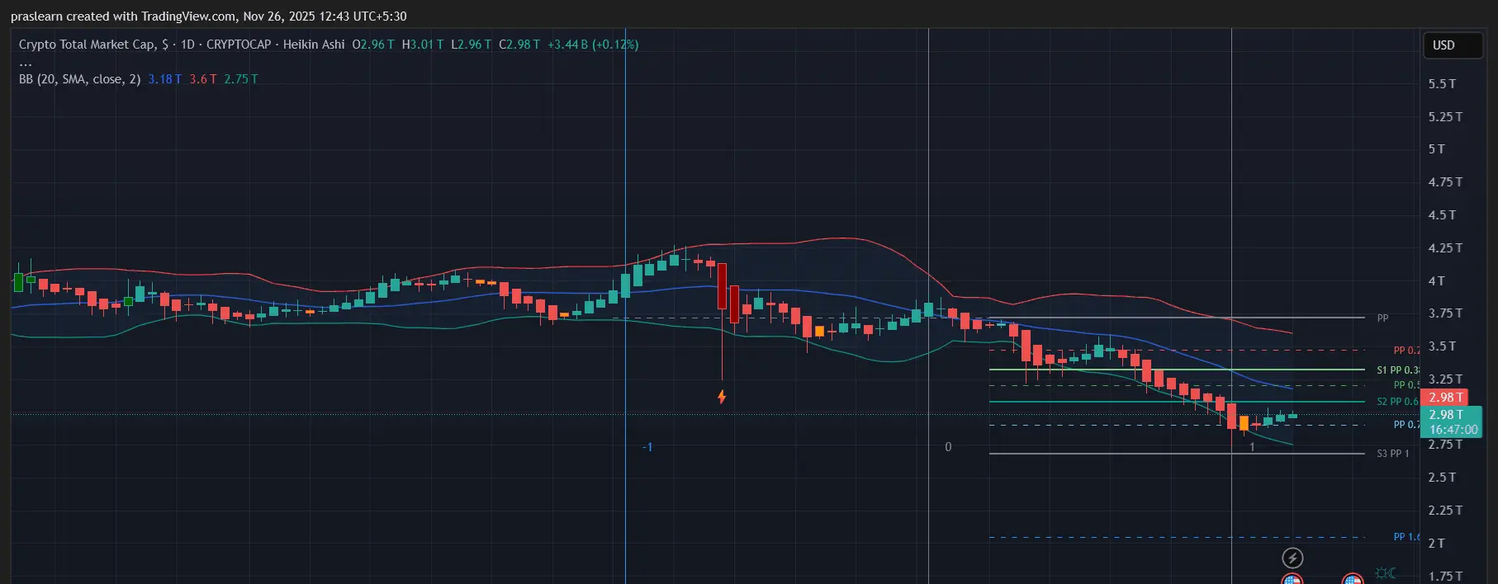1498x584 pixels.
Task: Click the 5.25 T price axis label
Action: pyautogui.click(x=1445, y=117)
